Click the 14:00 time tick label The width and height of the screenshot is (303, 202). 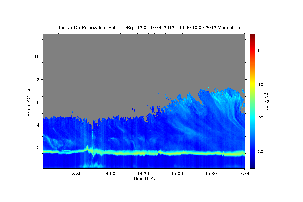(x=109, y=174)
